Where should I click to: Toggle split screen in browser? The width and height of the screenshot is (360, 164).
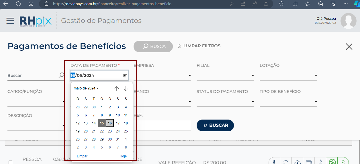[x=295, y=4]
